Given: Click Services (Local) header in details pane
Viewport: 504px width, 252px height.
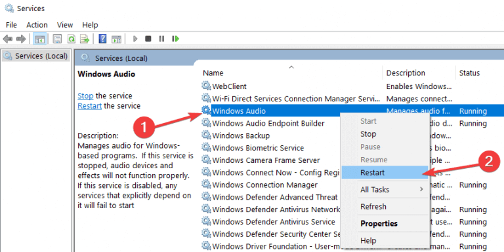Looking at the screenshot, I should click(121, 58).
